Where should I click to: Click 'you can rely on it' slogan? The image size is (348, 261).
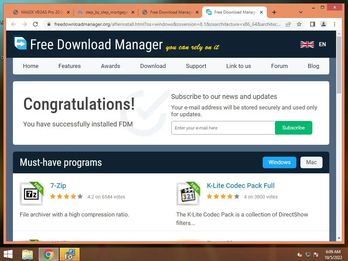[192, 47]
